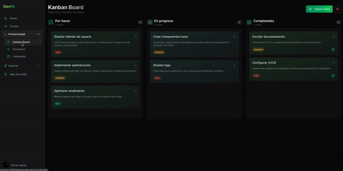Viewport: 343px width, 171px height.
Task: Click the DevFit logo
Action: 9,6
